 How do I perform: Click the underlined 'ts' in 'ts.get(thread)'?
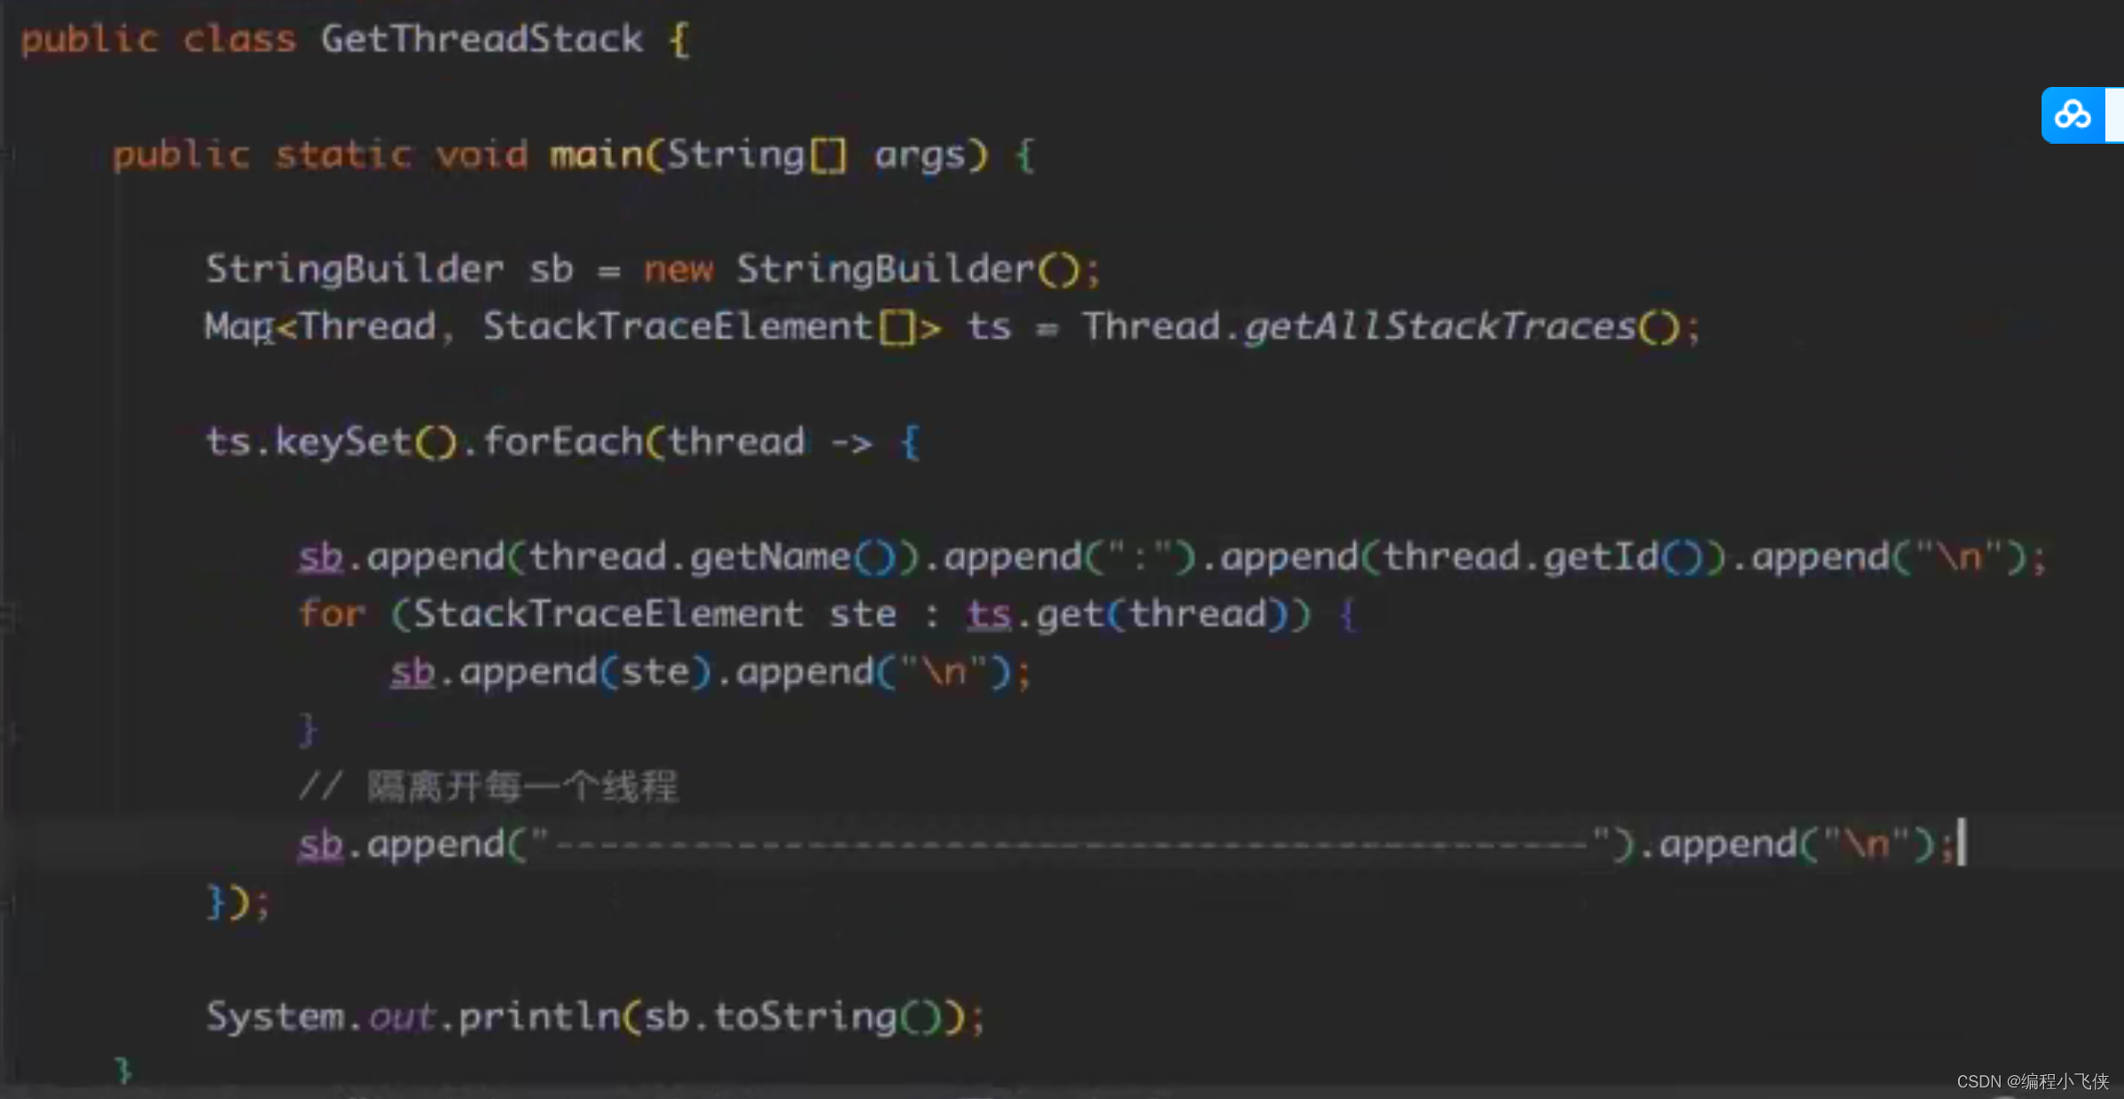[989, 615]
